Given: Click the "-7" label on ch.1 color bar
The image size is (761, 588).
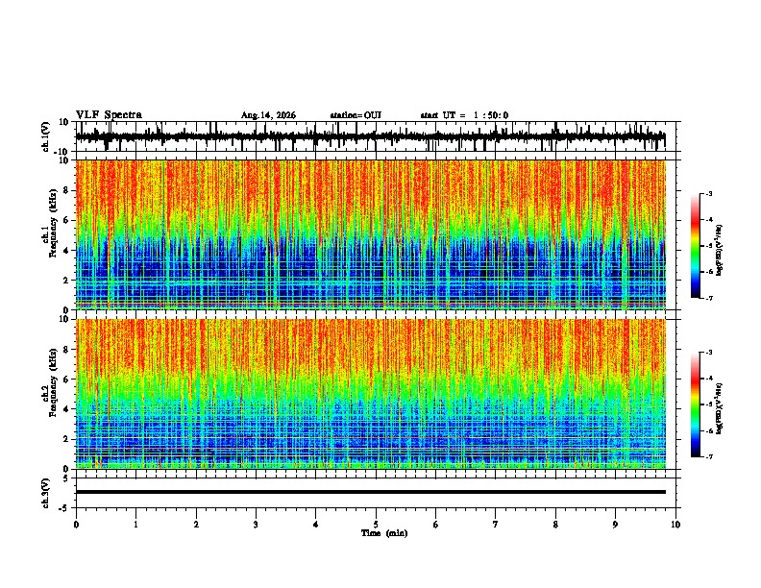Looking at the screenshot, I should click(x=708, y=298).
